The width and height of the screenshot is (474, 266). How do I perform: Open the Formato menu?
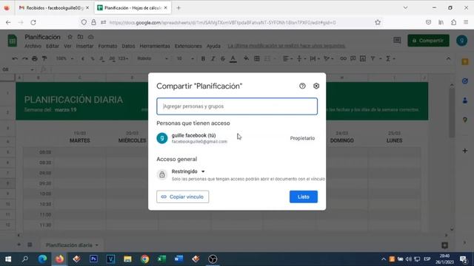(x=107, y=46)
